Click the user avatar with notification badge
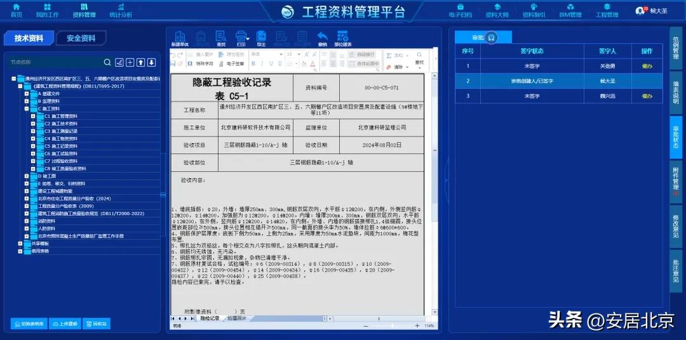Viewport: 686px width, 340px height. point(640,11)
